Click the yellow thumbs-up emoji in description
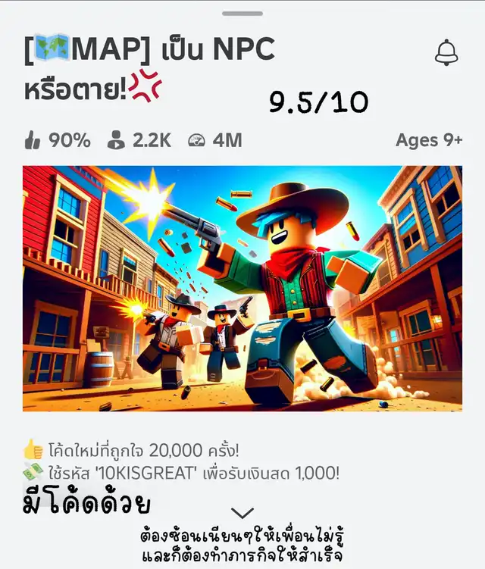Viewport: 485px width, 569px height. pyautogui.click(x=33, y=449)
